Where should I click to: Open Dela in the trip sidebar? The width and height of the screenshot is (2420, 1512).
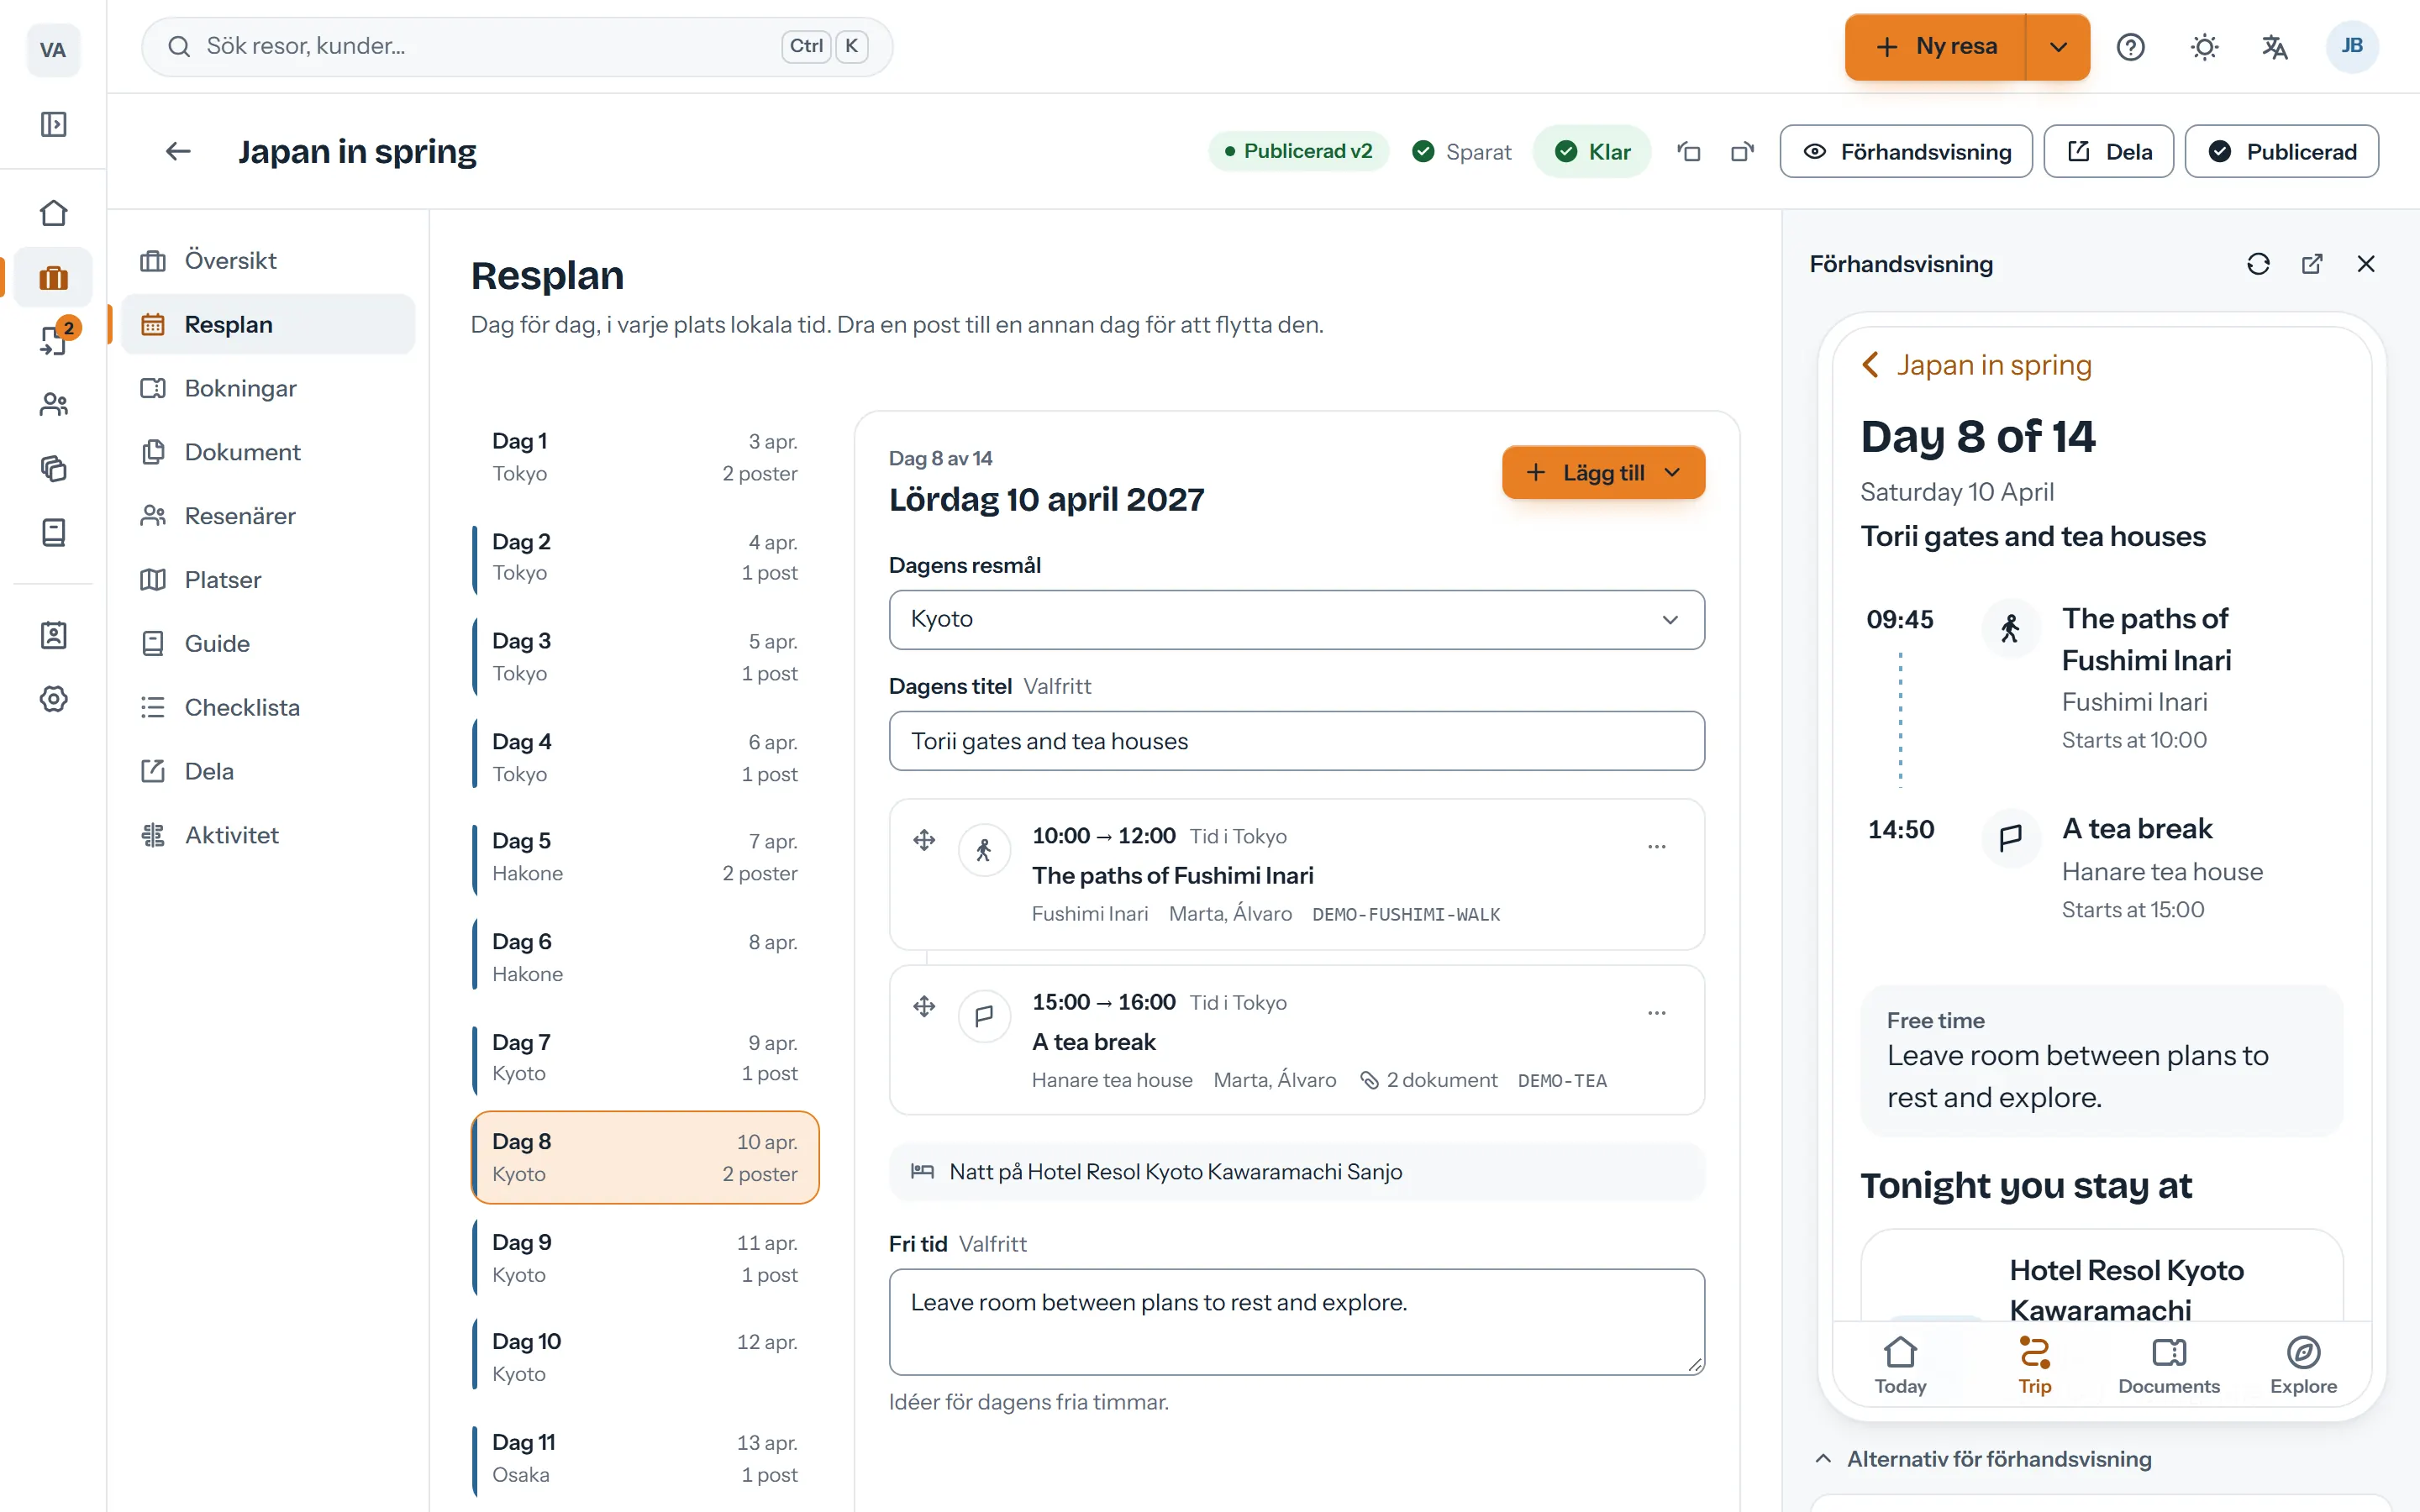268,771
